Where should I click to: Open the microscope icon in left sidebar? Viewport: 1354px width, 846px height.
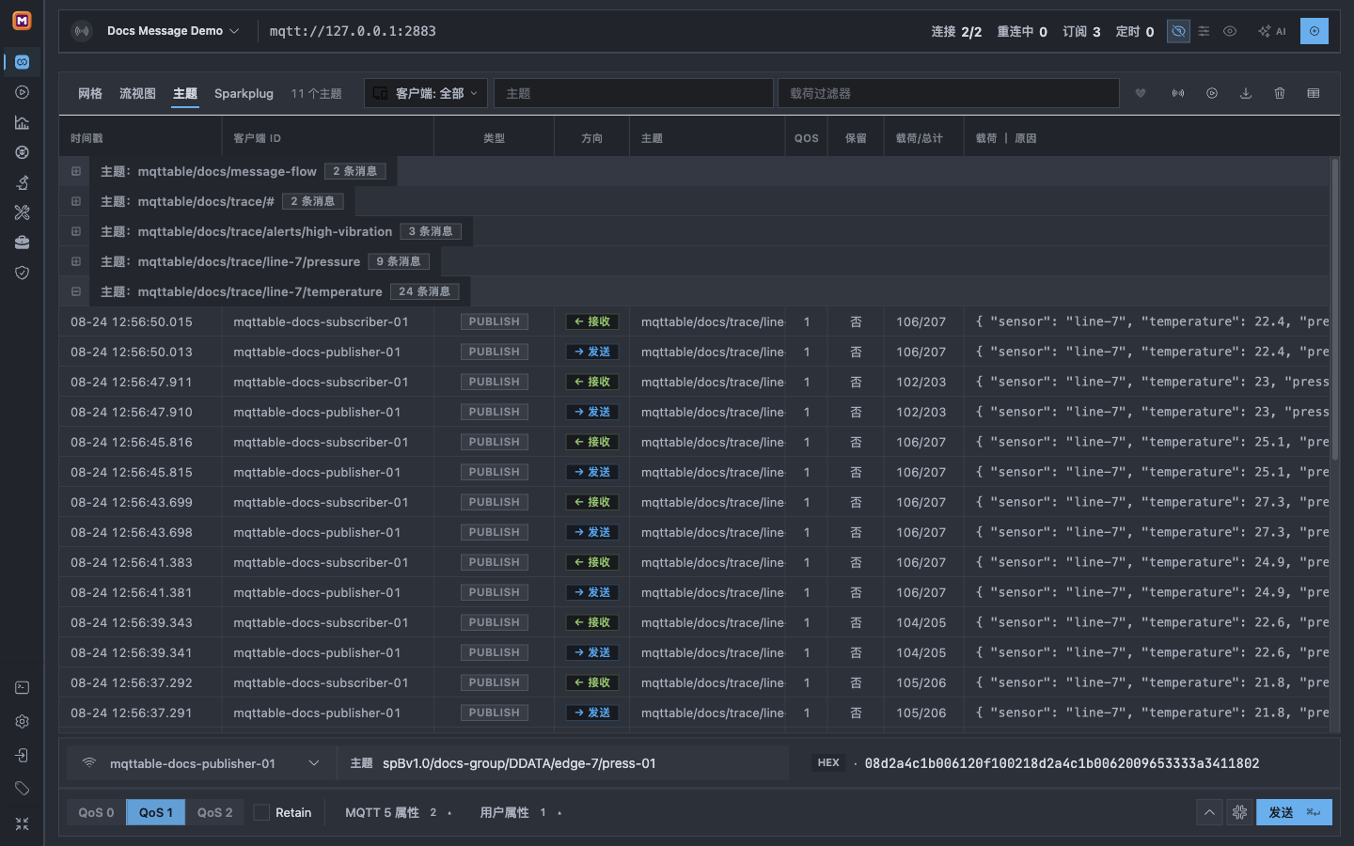click(x=22, y=182)
